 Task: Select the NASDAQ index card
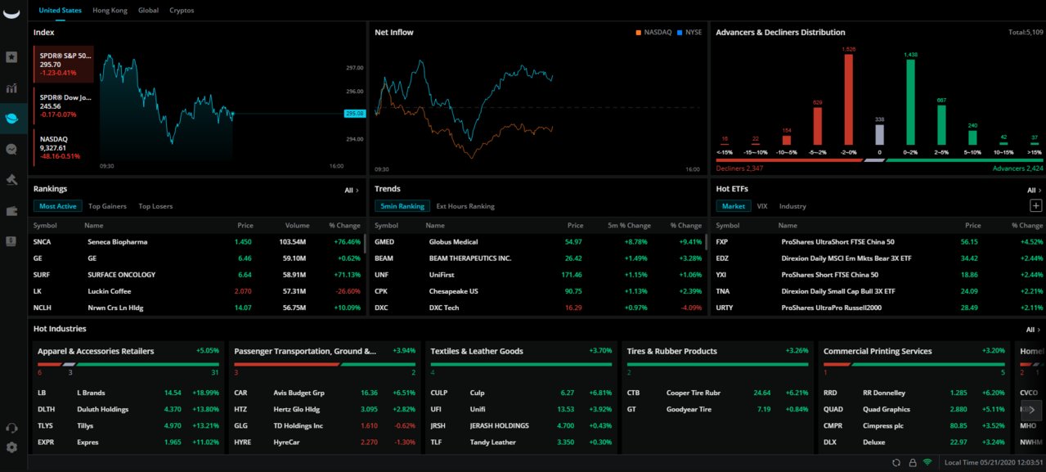64,148
